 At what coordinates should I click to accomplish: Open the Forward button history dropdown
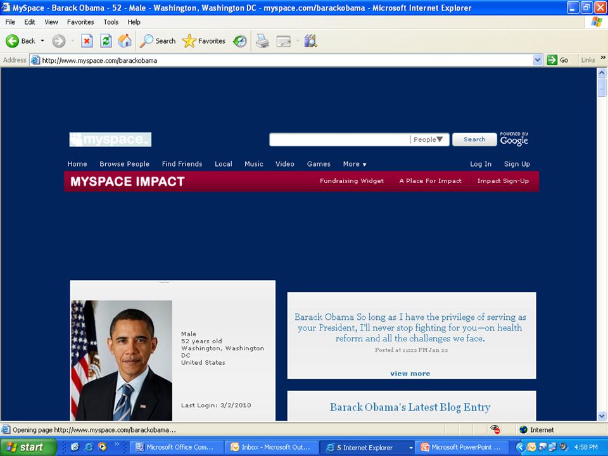pyautogui.click(x=72, y=41)
